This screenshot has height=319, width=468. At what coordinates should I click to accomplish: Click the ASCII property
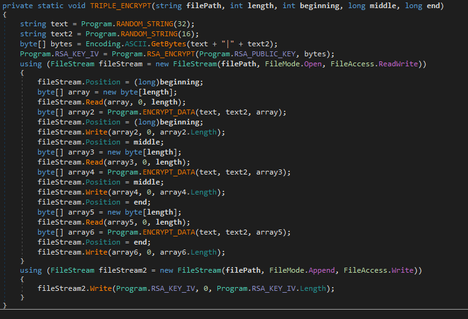click(x=136, y=44)
